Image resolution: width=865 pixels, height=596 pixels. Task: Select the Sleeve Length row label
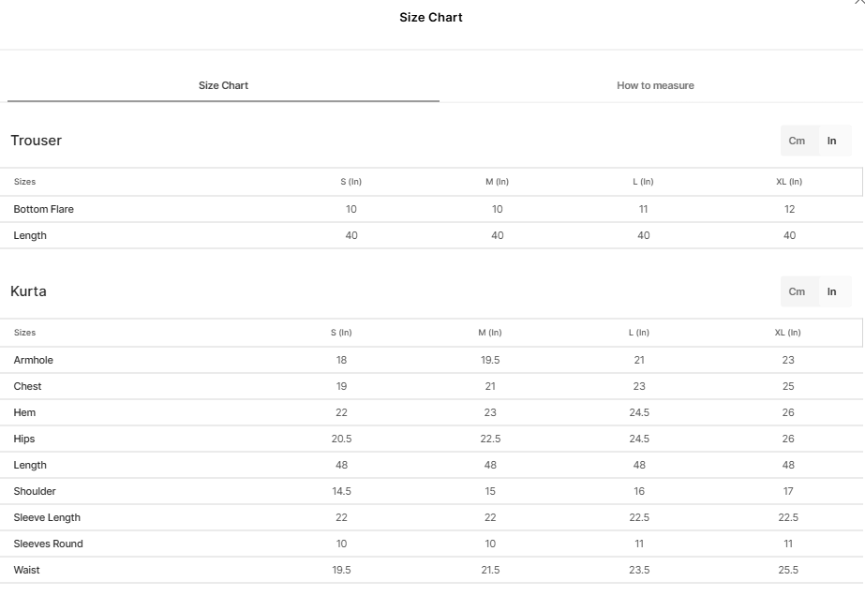(47, 517)
